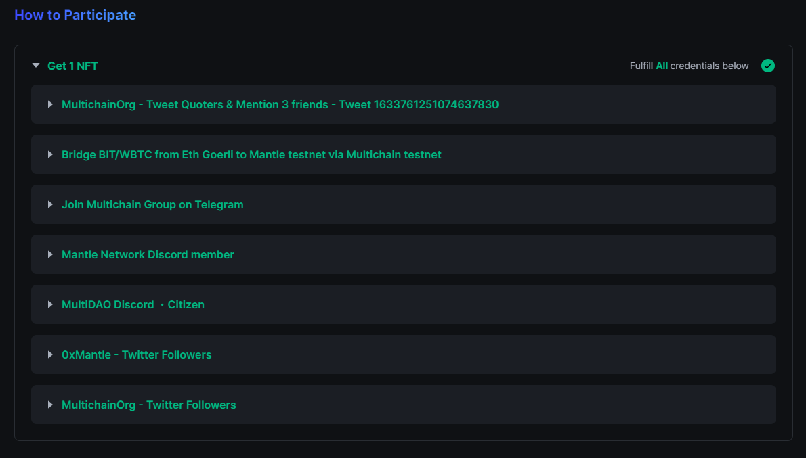Image resolution: width=806 pixels, height=458 pixels.
Task: Select 0xMantle - Twitter Followers text
Action: pyautogui.click(x=137, y=354)
